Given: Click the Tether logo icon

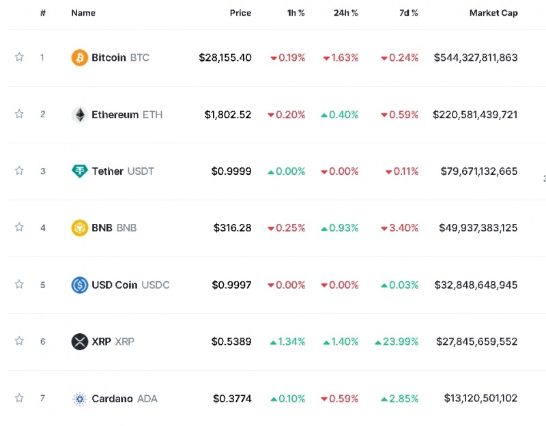Looking at the screenshot, I should [80, 171].
